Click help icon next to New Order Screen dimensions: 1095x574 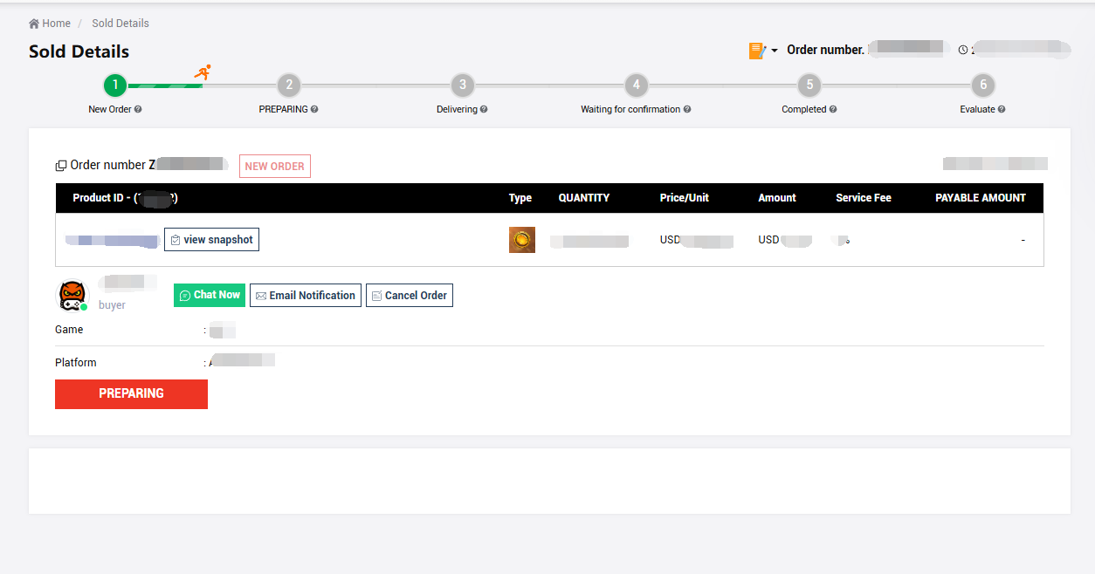(x=138, y=110)
